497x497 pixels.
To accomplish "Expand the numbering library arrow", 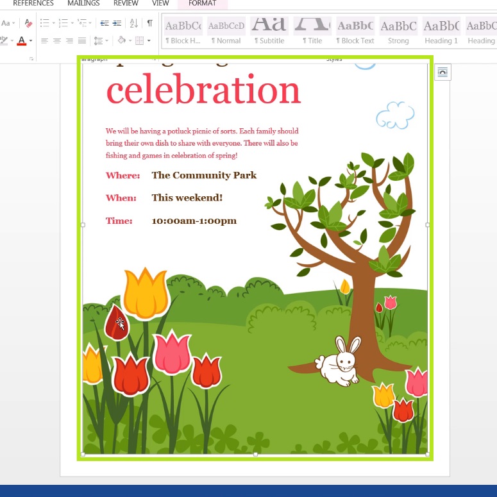I will tap(72, 23).
